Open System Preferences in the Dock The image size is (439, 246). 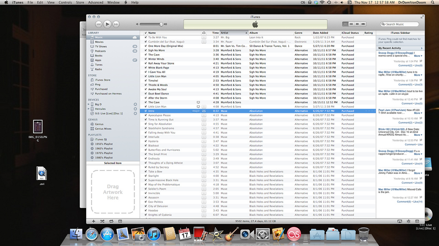coord(262,234)
